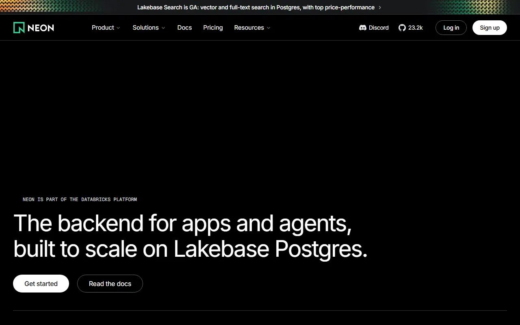
Task: Click the Log in button
Action: 451,28
